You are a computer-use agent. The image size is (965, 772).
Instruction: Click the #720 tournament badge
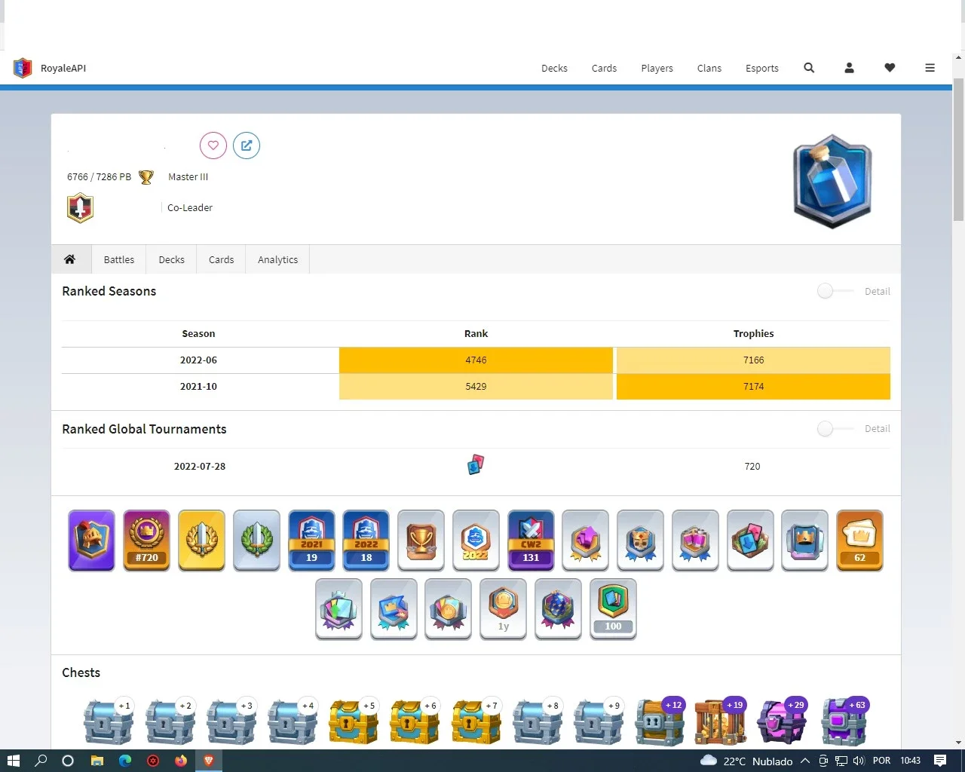click(x=147, y=541)
